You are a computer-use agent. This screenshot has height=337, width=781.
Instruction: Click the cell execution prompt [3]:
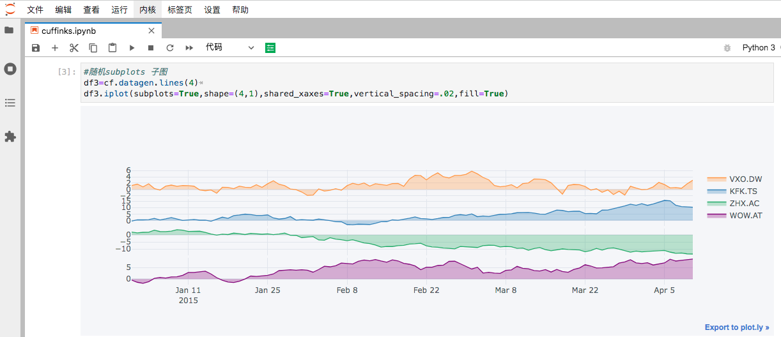coord(66,71)
